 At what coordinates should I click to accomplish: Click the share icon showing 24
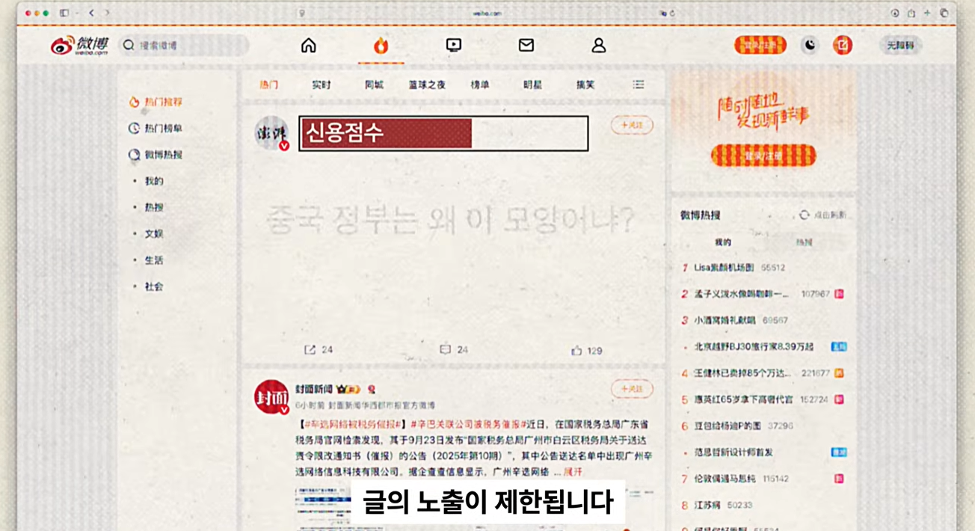310,349
